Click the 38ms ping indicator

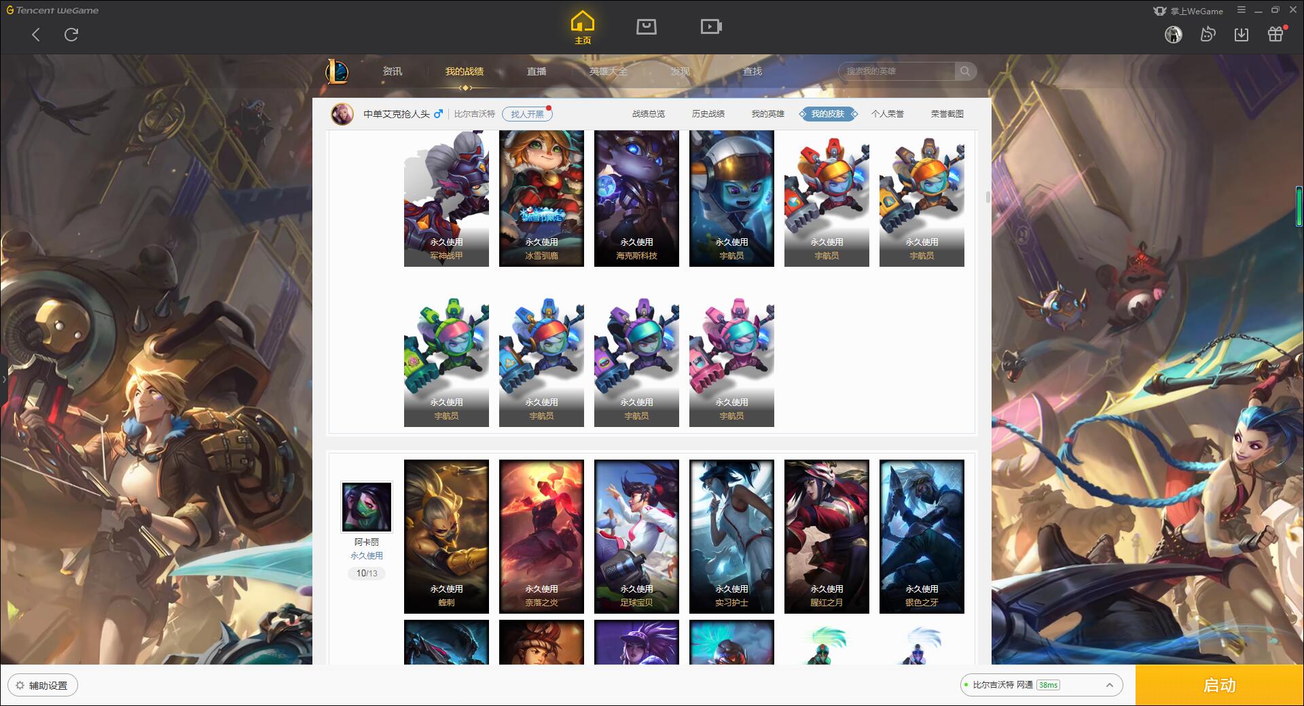point(1048,685)
